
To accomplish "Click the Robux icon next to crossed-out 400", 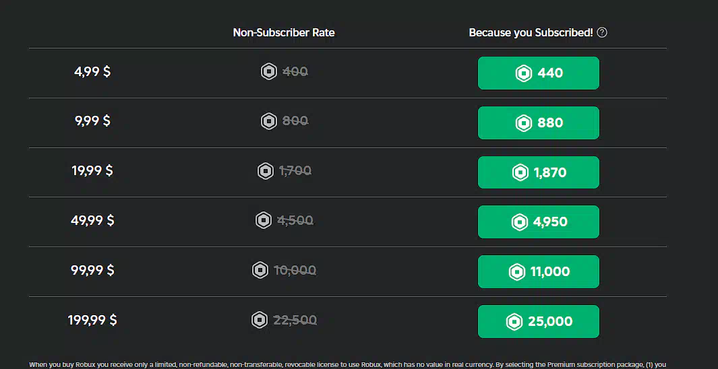I will [269, 72].
